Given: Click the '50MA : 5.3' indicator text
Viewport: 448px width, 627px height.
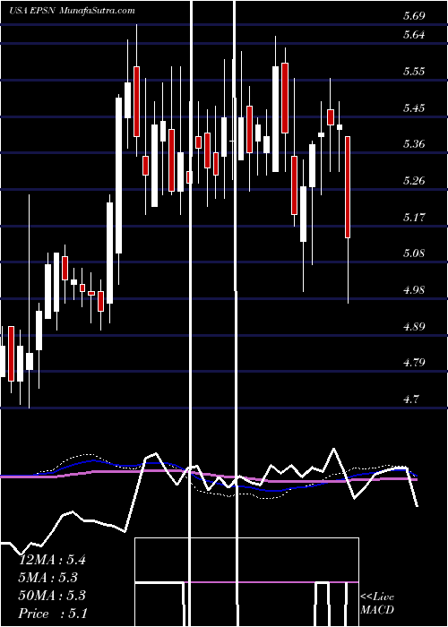Looking at the screenshot, I should [x=52, y=596].
